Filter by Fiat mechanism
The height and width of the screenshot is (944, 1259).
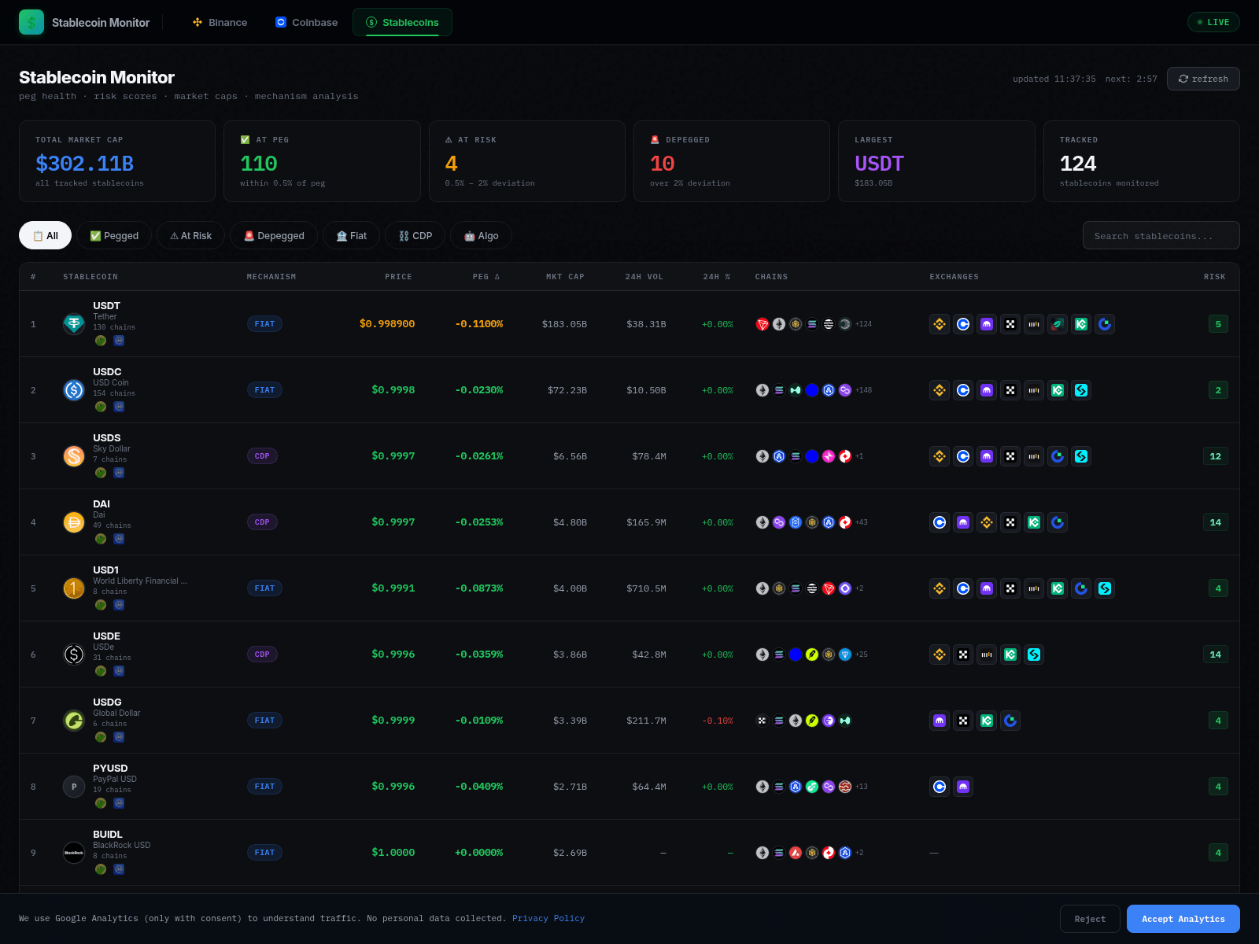[x=351, y=235]
